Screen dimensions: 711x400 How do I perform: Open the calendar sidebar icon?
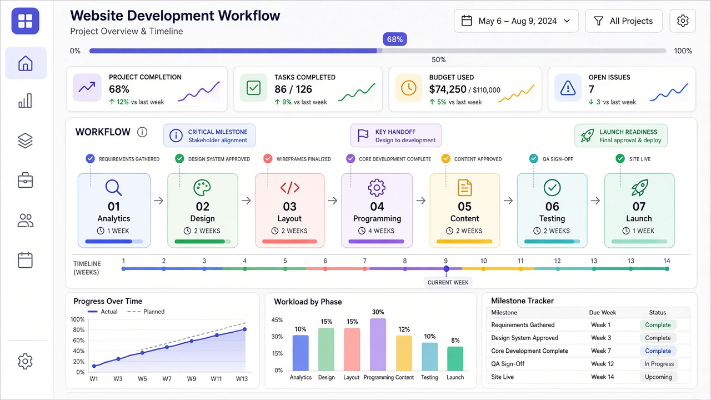point(26,260)
